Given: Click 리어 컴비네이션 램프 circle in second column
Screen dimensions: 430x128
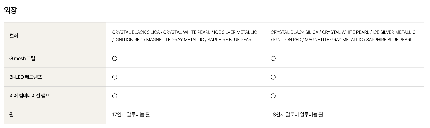Looking at the screenshot, I should click(273, 96).
